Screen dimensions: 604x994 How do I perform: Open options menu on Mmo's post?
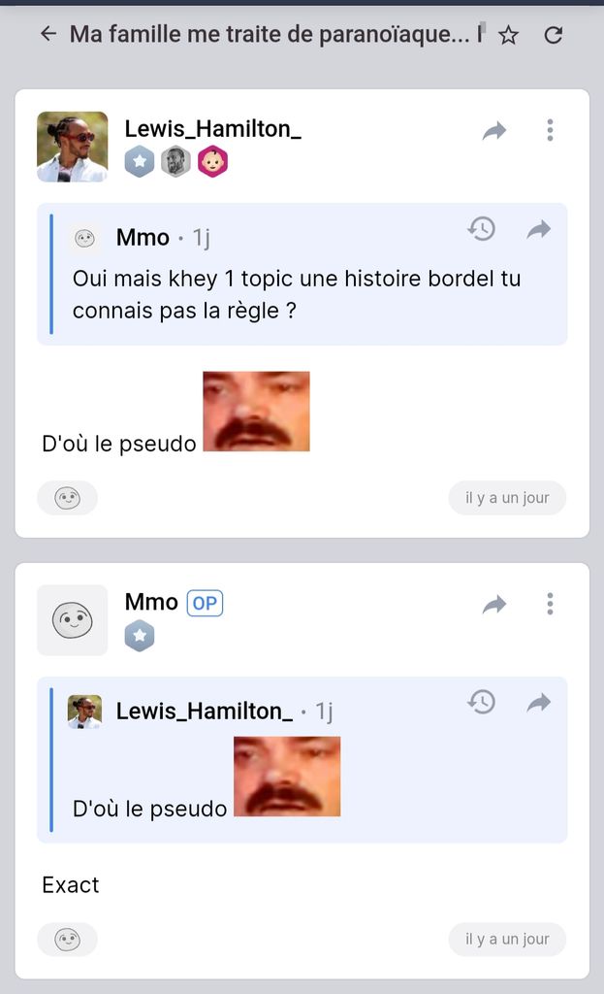550,604
